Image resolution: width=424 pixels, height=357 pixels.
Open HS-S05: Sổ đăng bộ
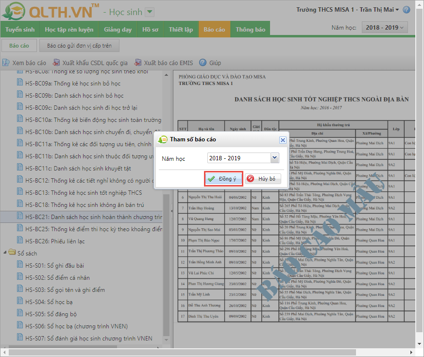[51, 314]
